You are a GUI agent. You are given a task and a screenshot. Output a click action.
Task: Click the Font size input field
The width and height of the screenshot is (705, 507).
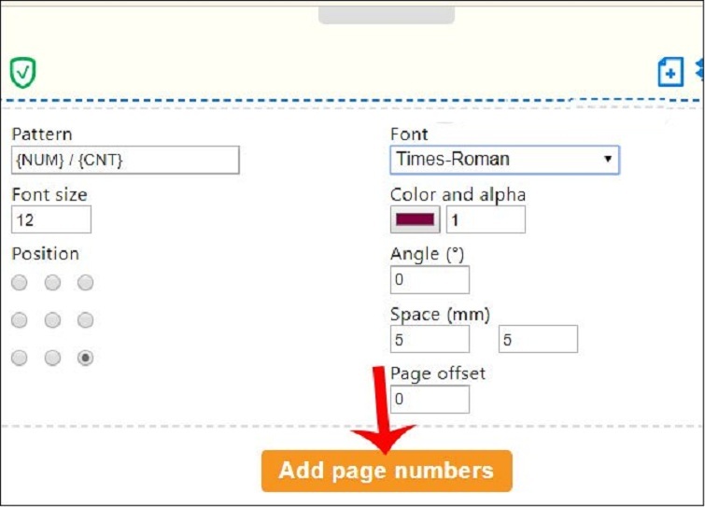click(51, 219)
